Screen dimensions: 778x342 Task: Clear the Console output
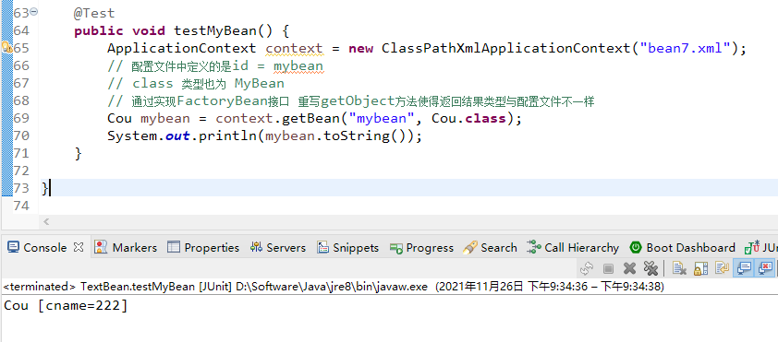click(x=679, y=268)
